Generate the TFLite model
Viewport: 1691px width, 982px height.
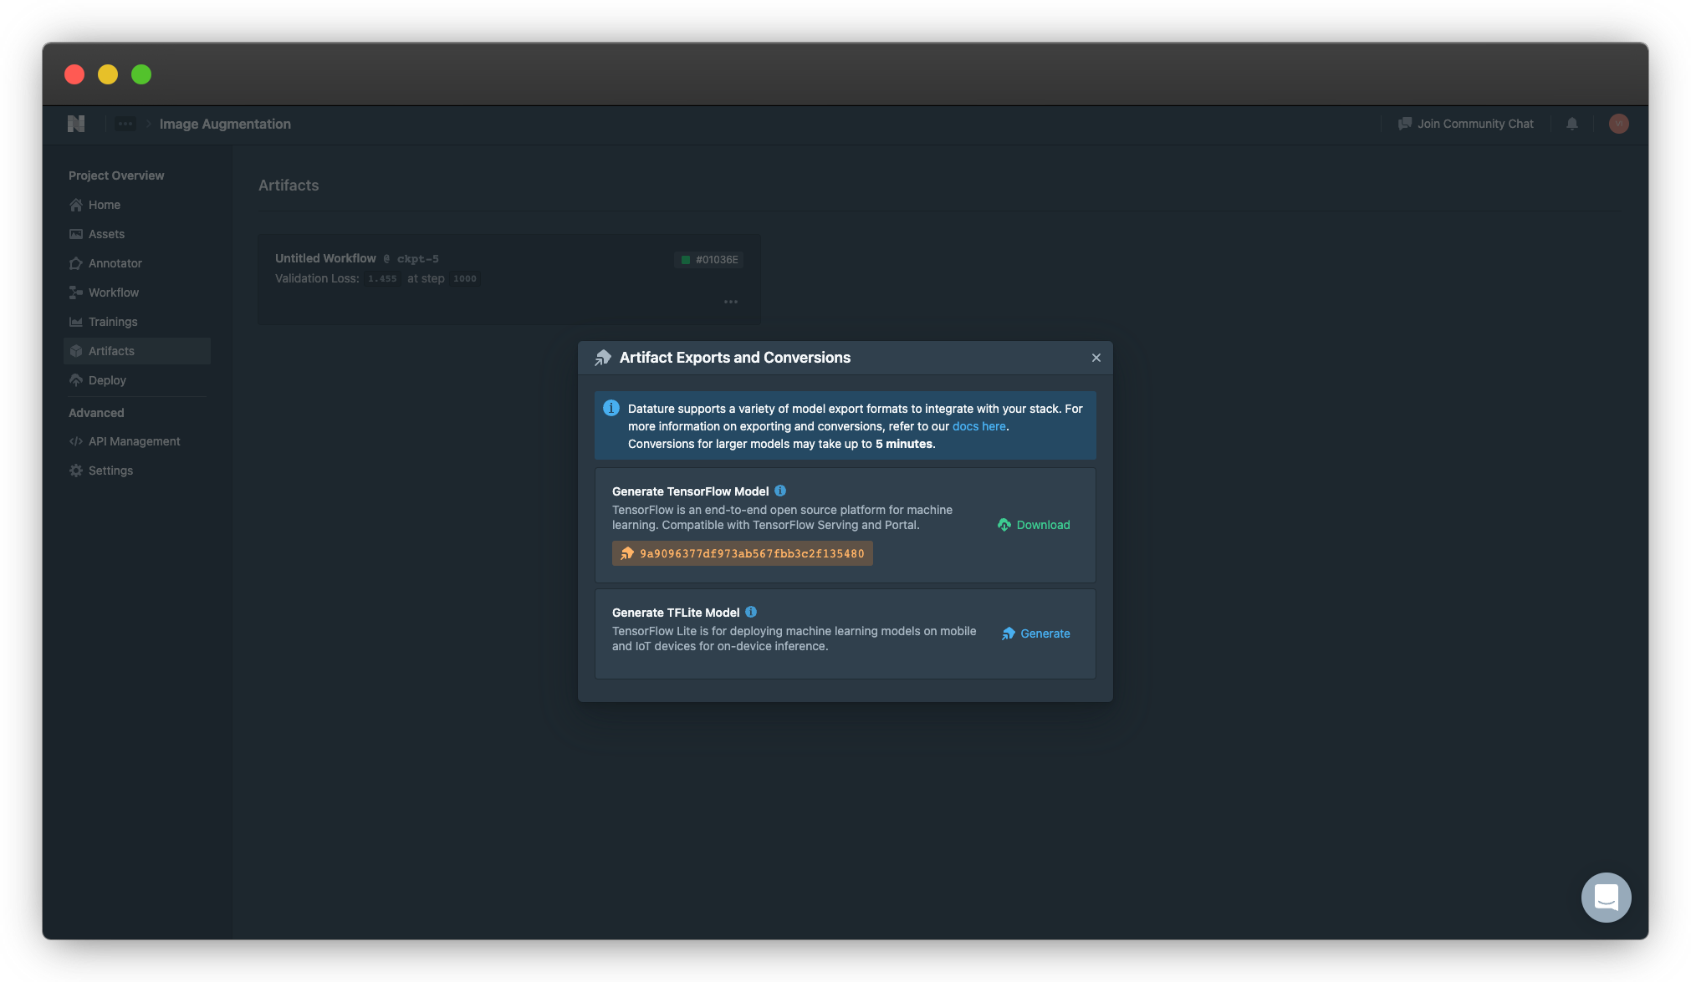pyautogui.click(x=1036, y=633)
